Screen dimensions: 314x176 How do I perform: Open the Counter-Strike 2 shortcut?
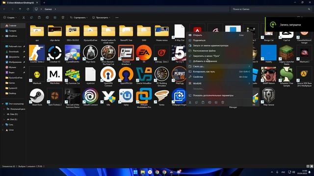pos(37,53)
